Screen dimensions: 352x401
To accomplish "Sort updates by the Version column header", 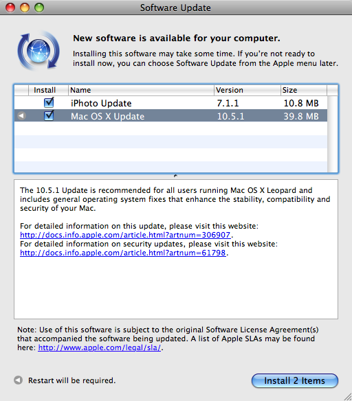I will pyautogui.click(x=247, y=90).
